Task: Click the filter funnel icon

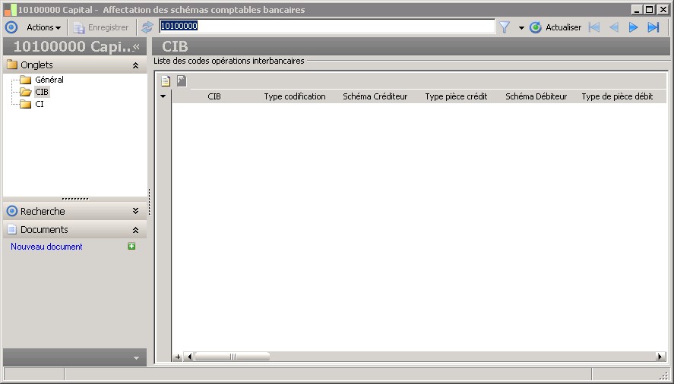Action: (505, 27)
